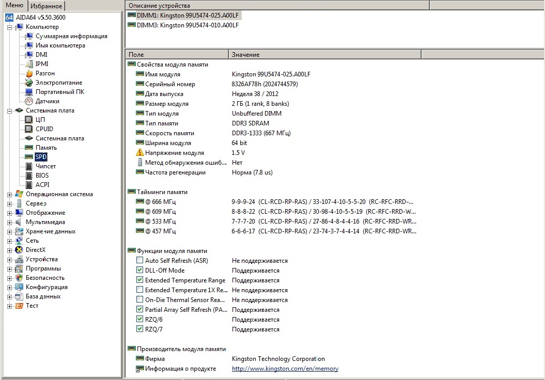545x380 pixels.
Task: Open the kingston.com/en/memory link
Action: (285, 369)
